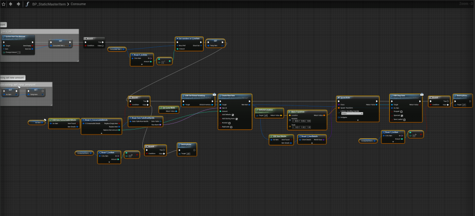Click the favorite star icon in breadcrumb bar

tap(4, 4)
